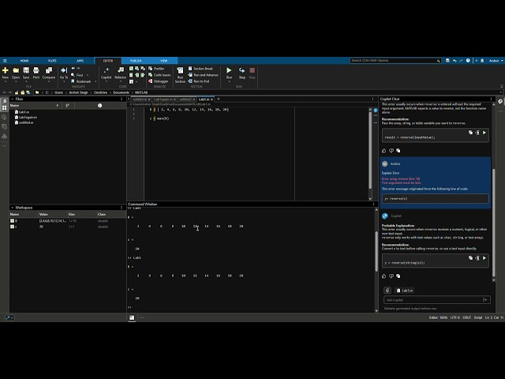
Task: Click the Users folder in path bar
Action: click(x=58, y=92)
